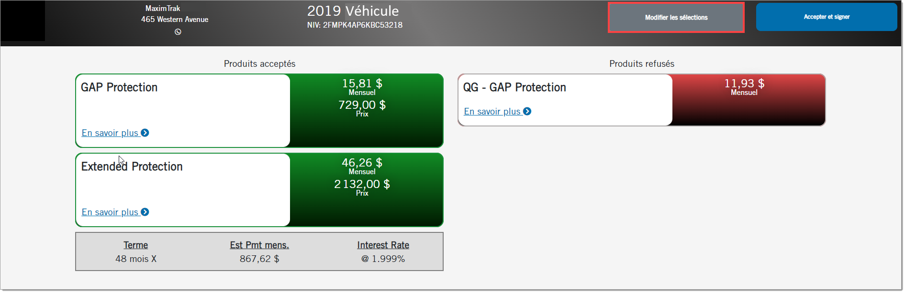Open En savoir plus for GAP Protection
The width and height of the screenshot is (905, 293).
[110, 133]
